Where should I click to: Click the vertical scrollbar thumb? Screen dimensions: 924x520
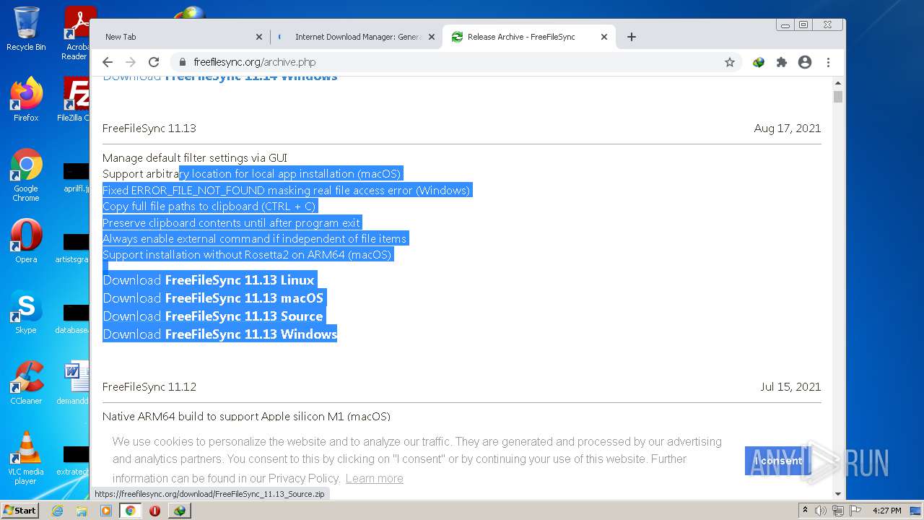[x=838, y=97]
